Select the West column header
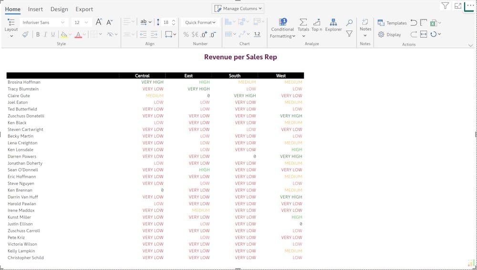This screenshot has width=477, height=270. (x=281, y=76)
